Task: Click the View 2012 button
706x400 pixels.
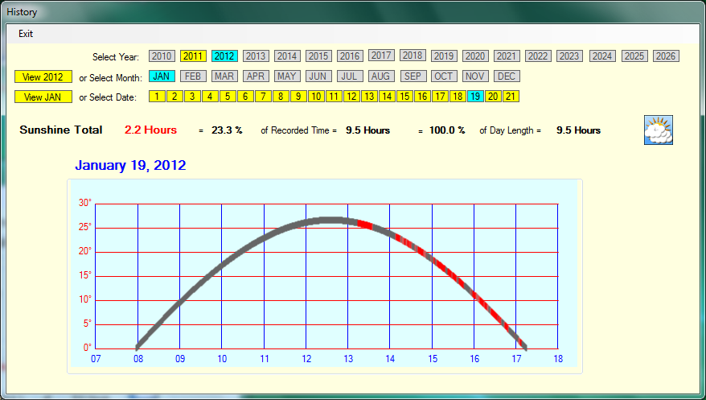Action: pos(43,76)
